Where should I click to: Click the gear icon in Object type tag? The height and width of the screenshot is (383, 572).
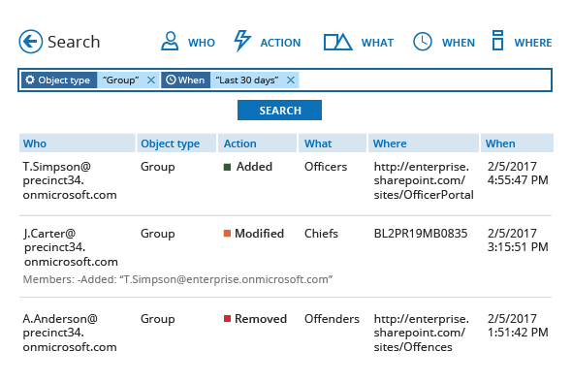[30, 80]
